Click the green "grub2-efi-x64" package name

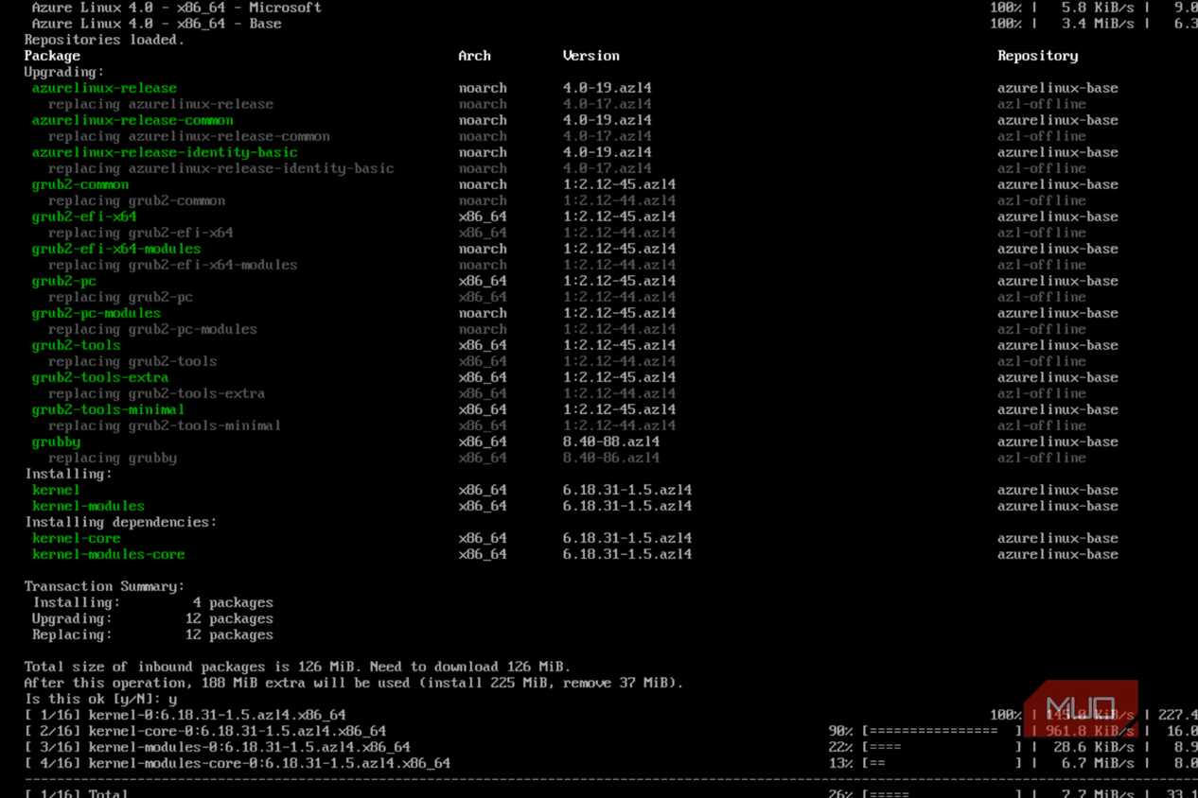pos(84,217)
